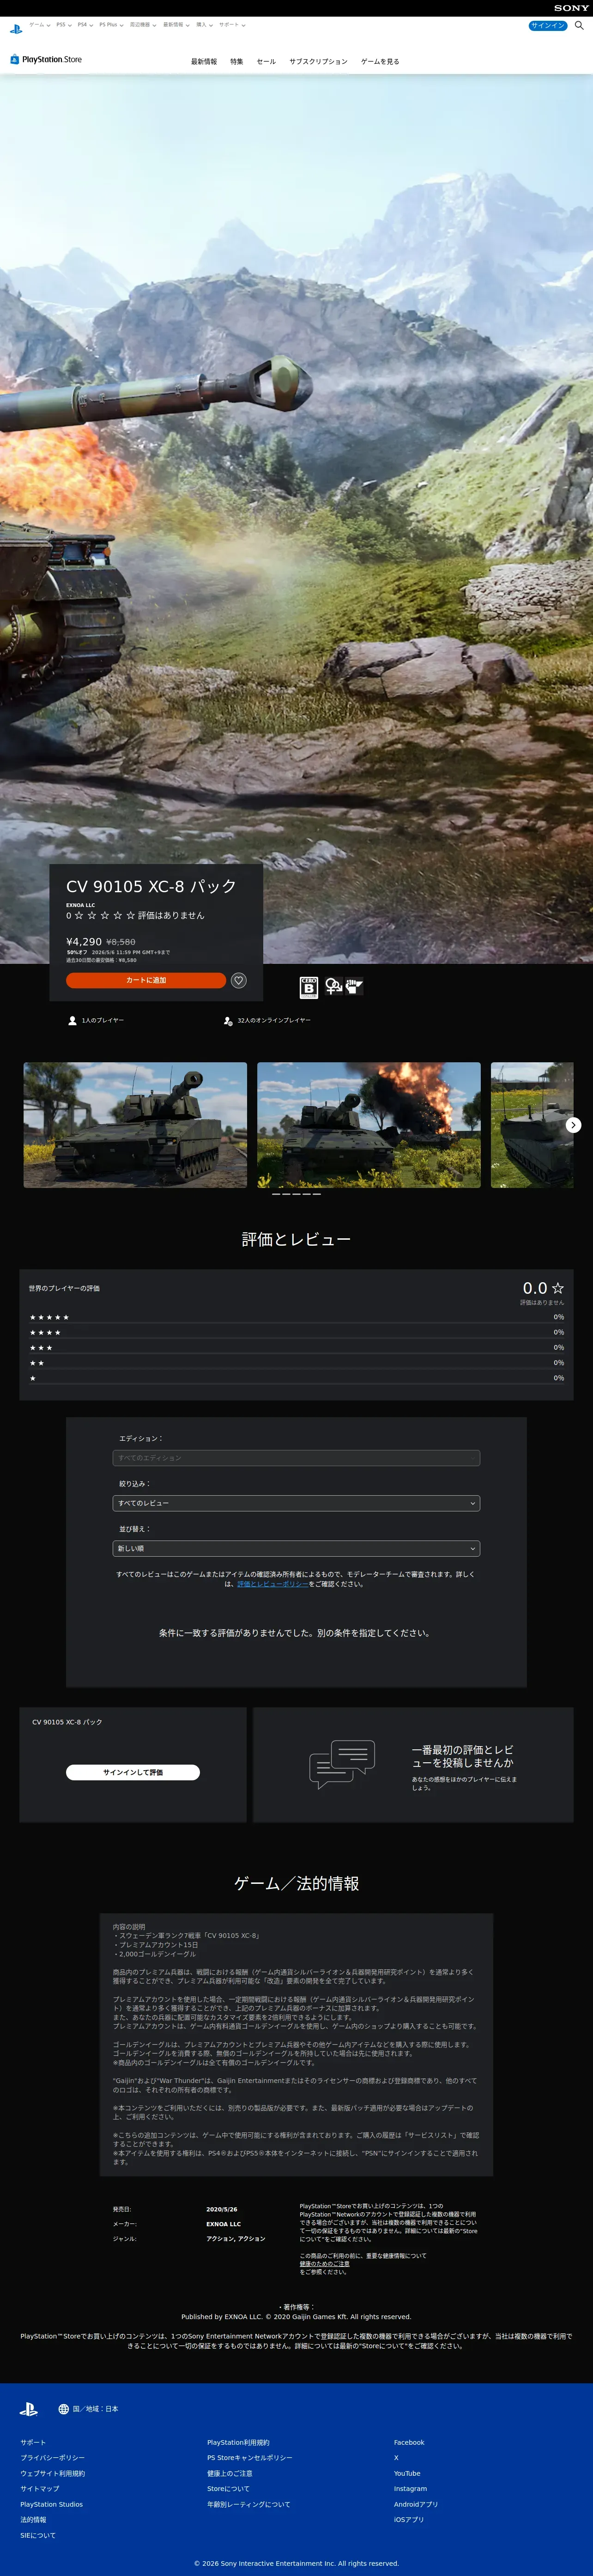Open the PS Storeキャンセルポリシー footer link
The image size is (593, 2576).
point(250,2458)
